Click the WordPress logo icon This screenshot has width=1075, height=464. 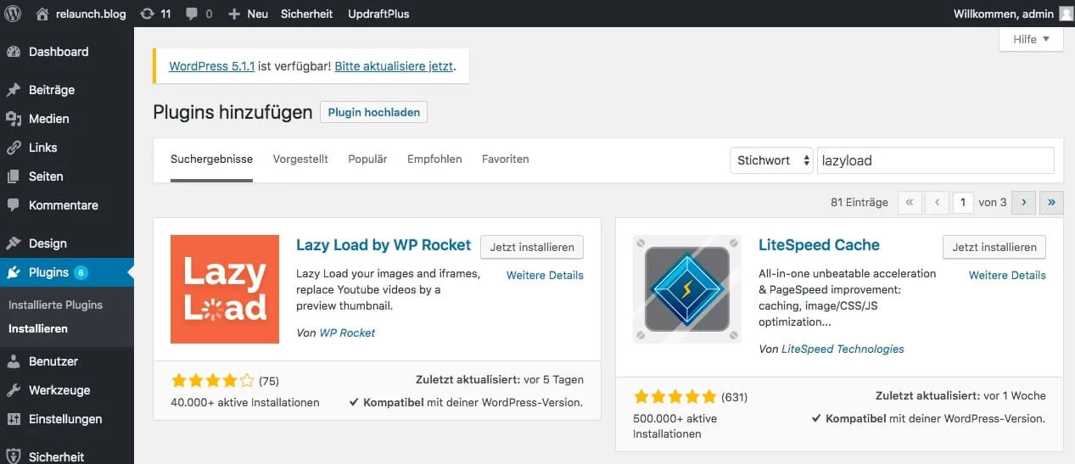click(x=13, y=14)
